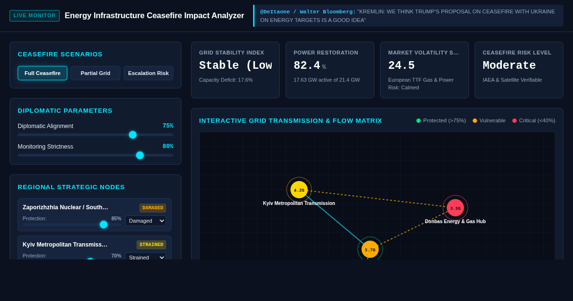Open the Zaporizhzhia Damaged status dropdown
573x301 pixels.
[146, 221]
